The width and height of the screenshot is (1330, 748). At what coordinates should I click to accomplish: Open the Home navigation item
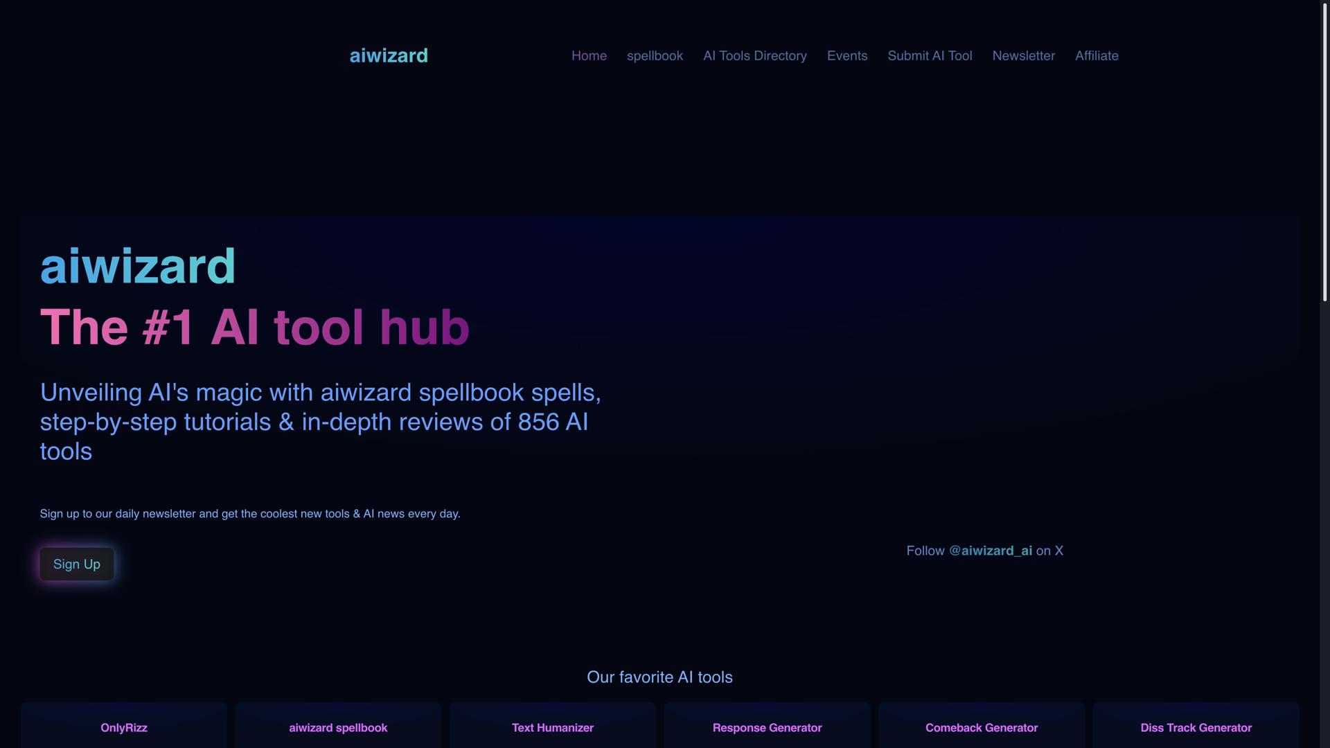[589, 55]
